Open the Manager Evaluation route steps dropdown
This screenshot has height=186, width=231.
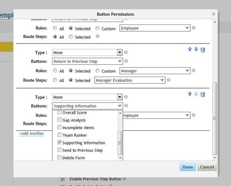point(130,80)
